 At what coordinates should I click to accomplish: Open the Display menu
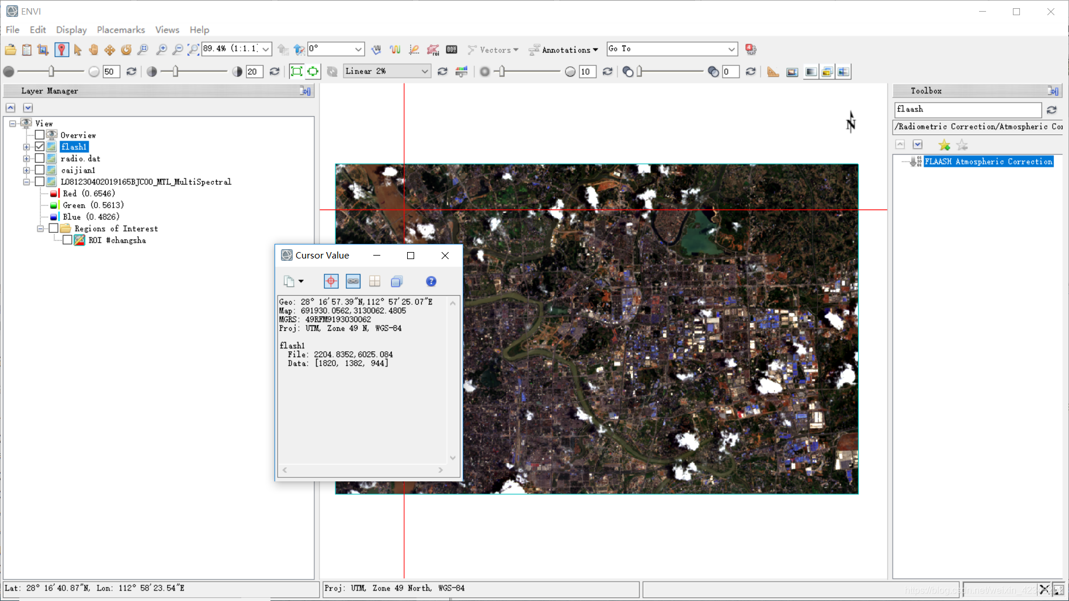(71, 30)
